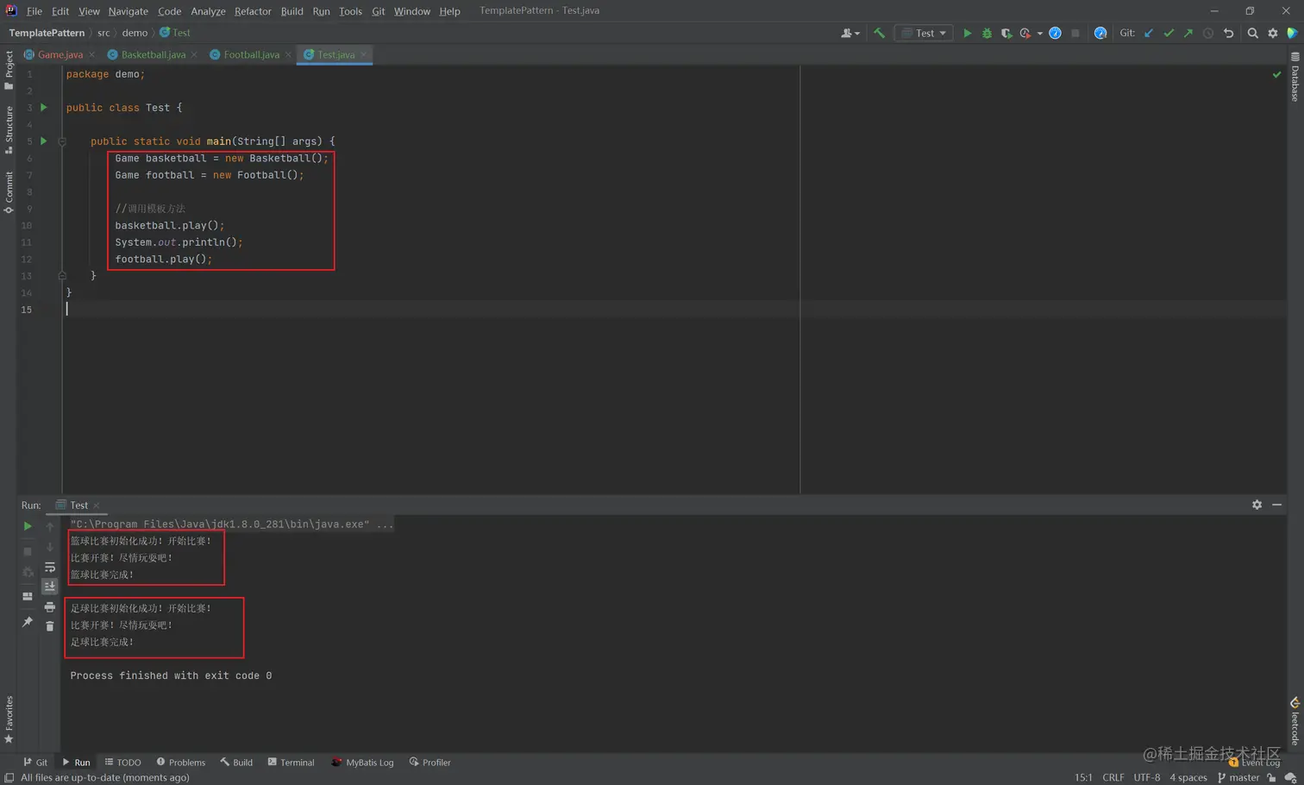The height and width of the screenshot is (785, 1304).
Task: Click the TemplatePattern breadcrumb
Action: pyautogui.click(x=47, y=33)
